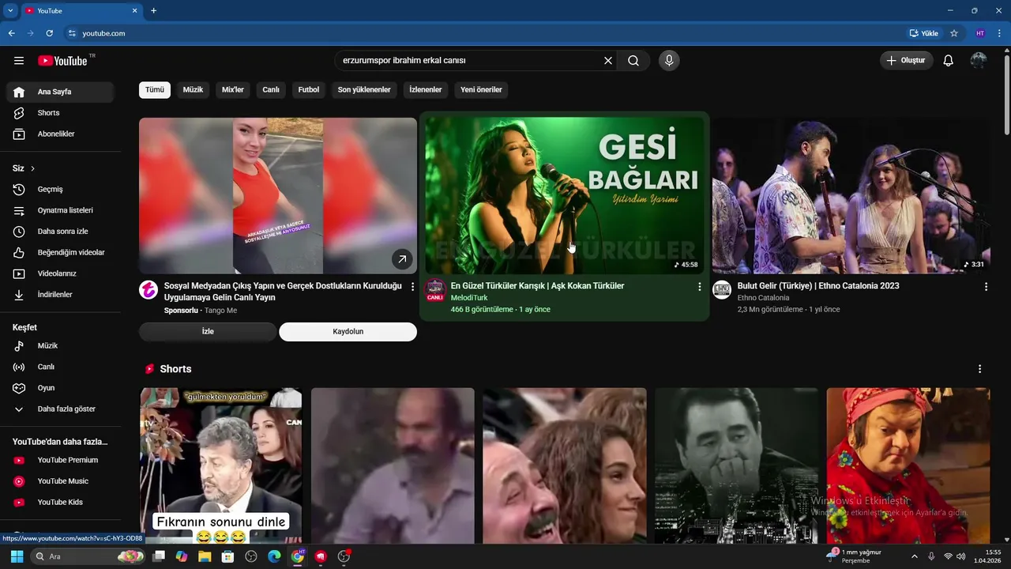The image size is (1011, 569).
Task: Click the Ethno Catalonia channel name
Action: tap(763, 298)
